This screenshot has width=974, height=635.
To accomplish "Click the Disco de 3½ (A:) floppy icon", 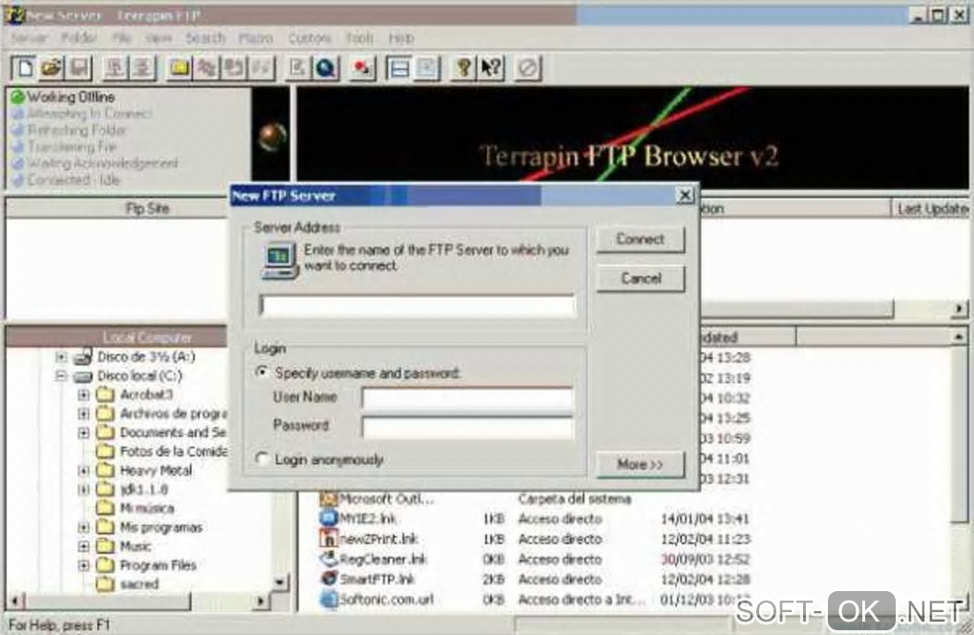I will coord(83,356).
